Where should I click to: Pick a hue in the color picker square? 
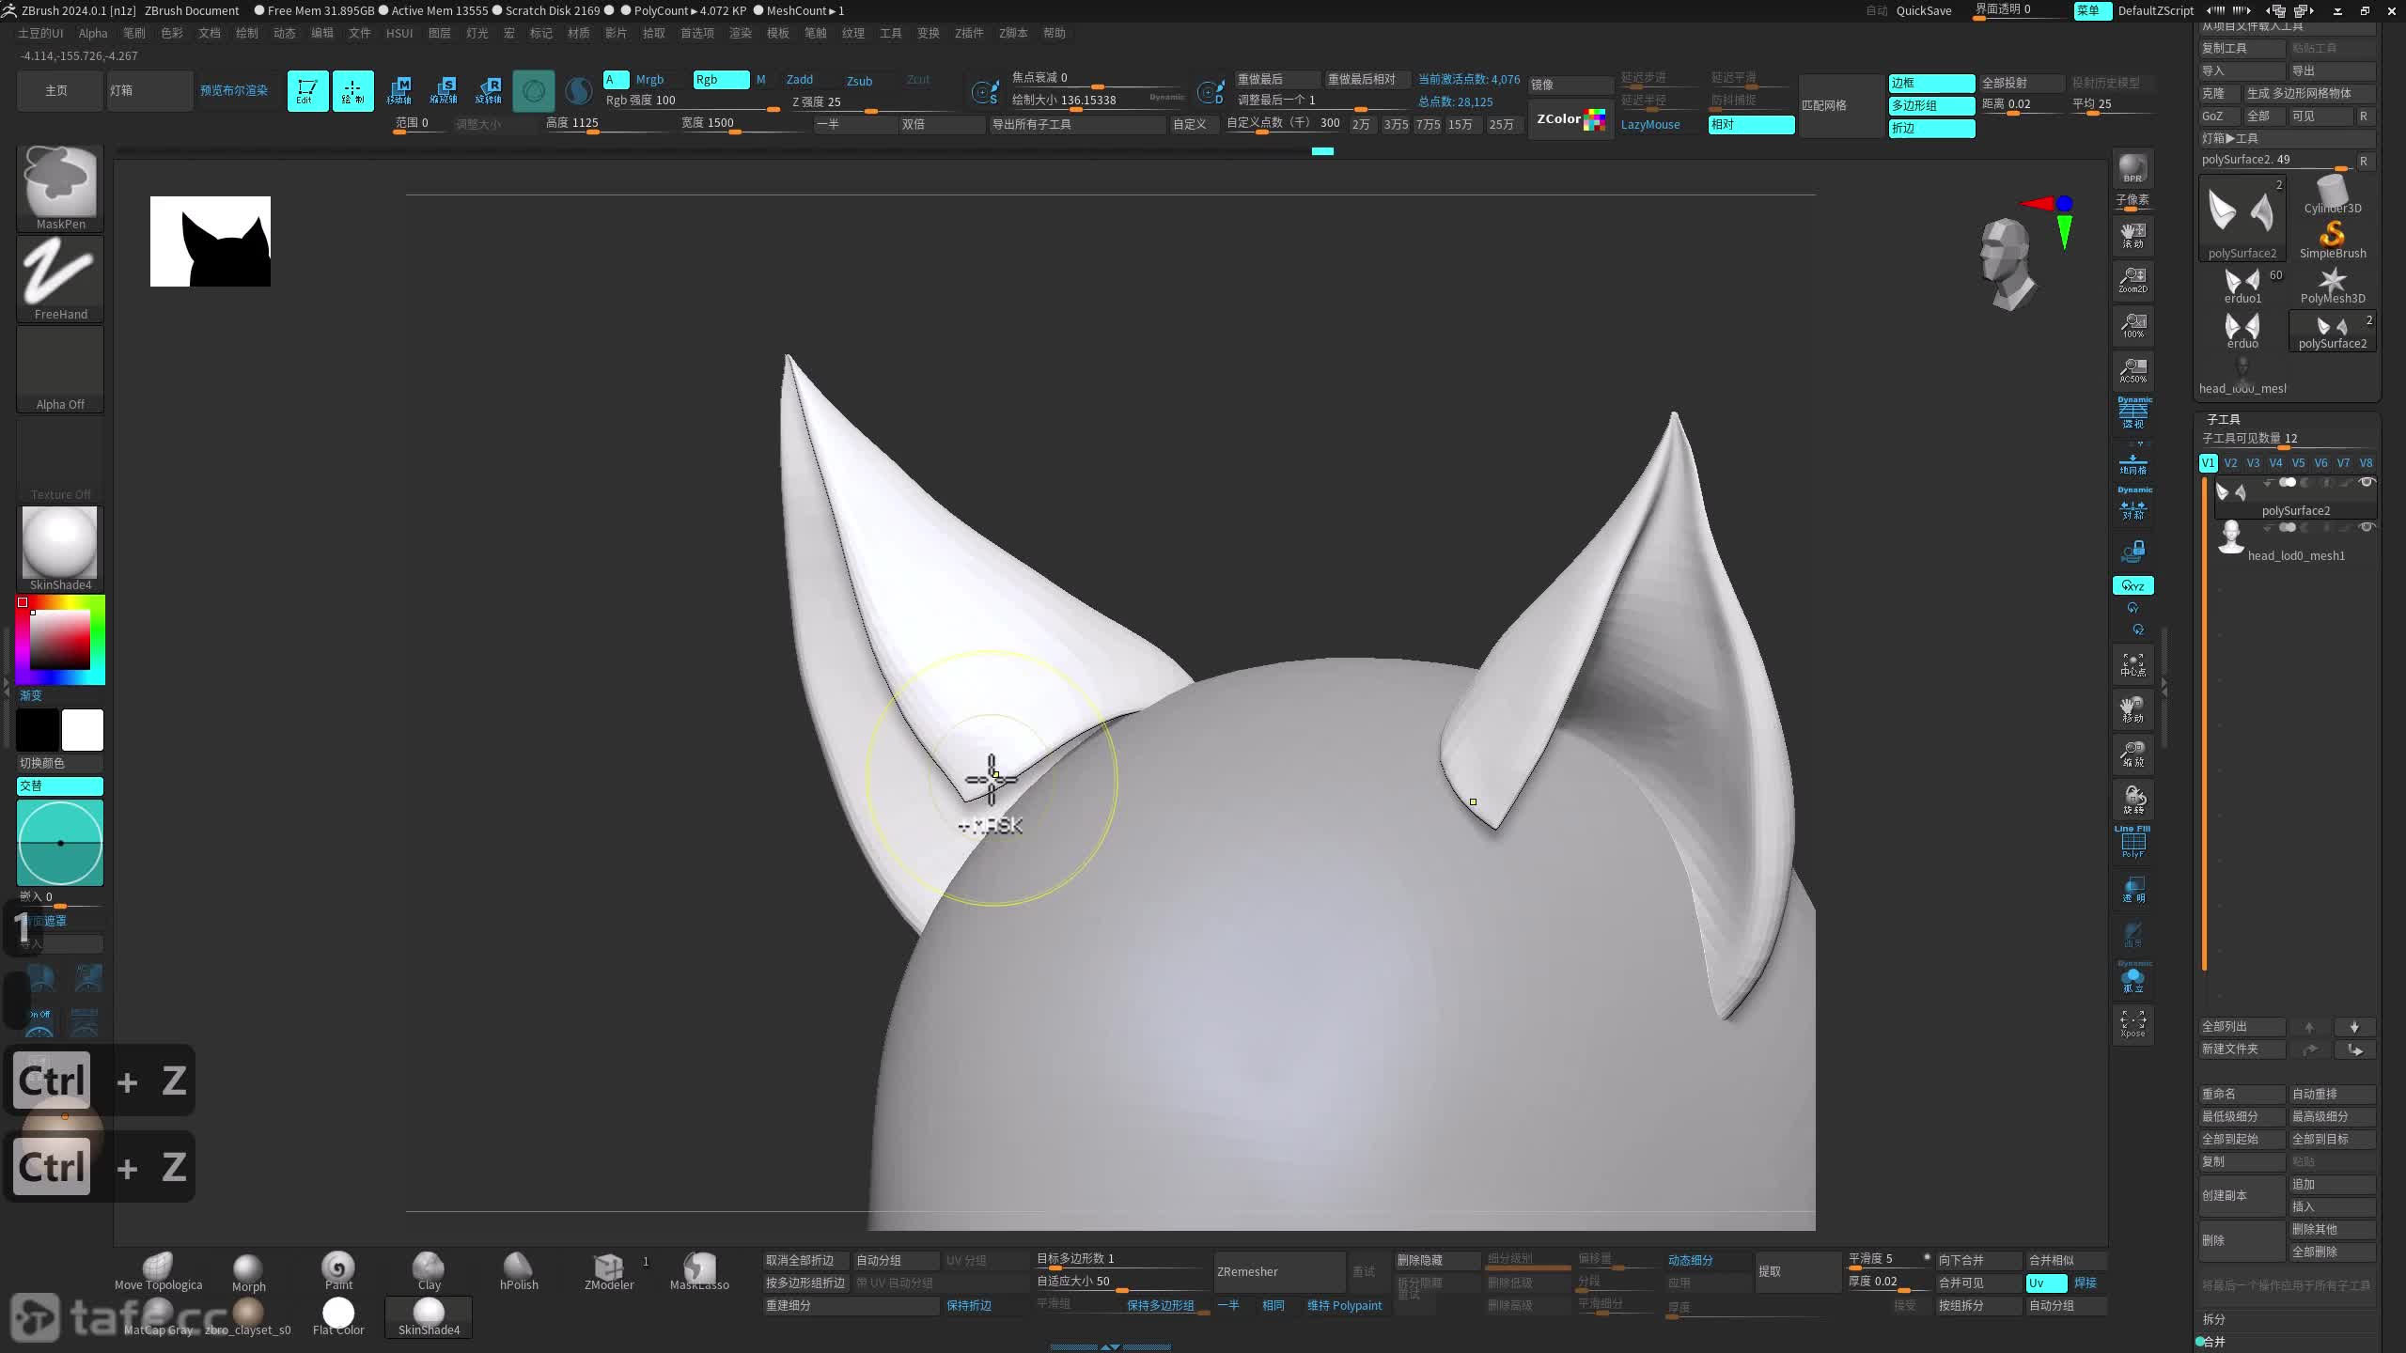click(60, 640)
